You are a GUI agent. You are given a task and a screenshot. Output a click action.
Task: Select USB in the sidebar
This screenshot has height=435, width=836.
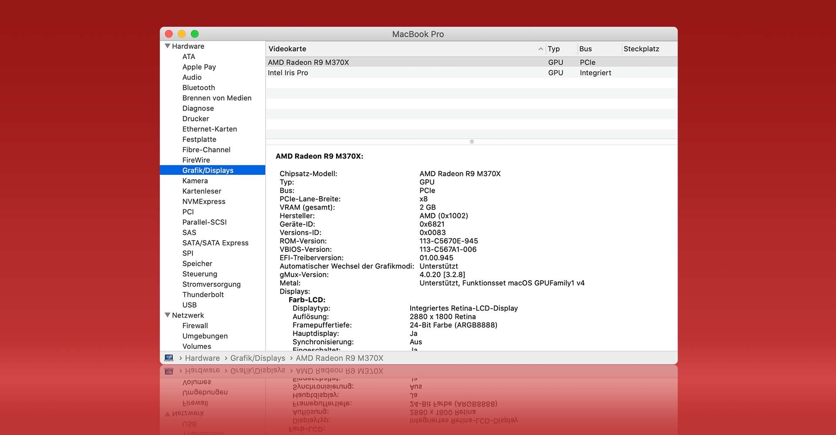tap(189, 305)
